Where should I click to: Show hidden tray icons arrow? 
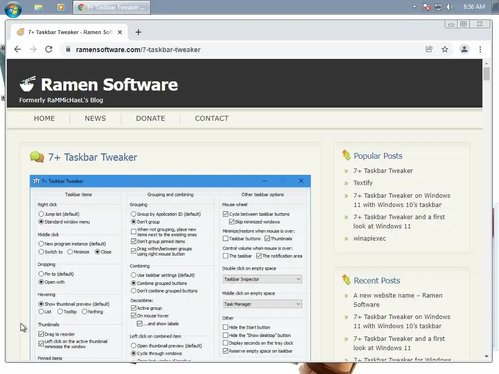(414, 7)
